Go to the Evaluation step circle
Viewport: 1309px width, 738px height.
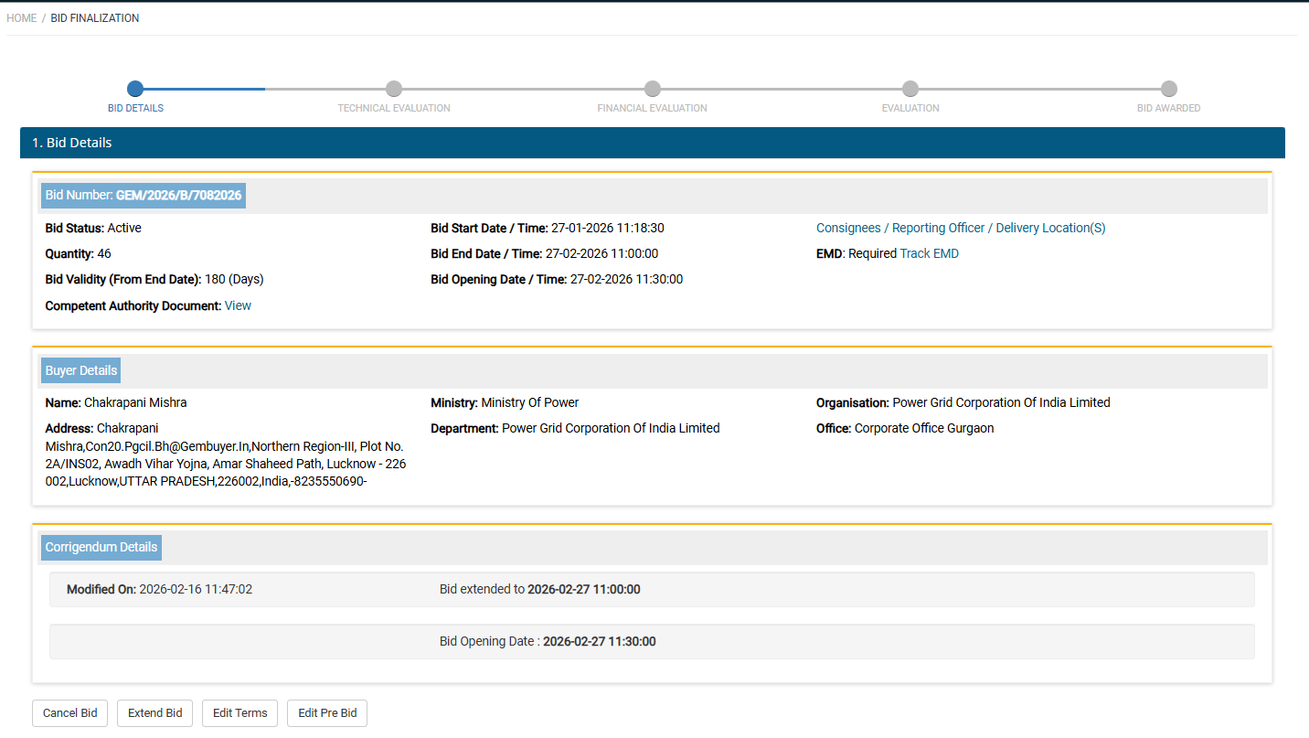click(x=910, y=89)
